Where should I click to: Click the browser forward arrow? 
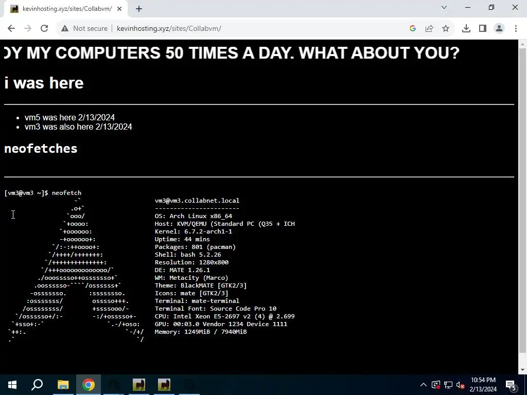tap(28, 29)
